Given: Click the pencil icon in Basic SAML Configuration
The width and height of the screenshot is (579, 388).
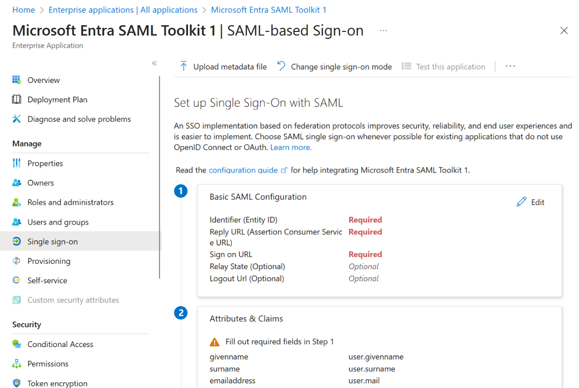Looking at the screenshot, I should (522, 202).
